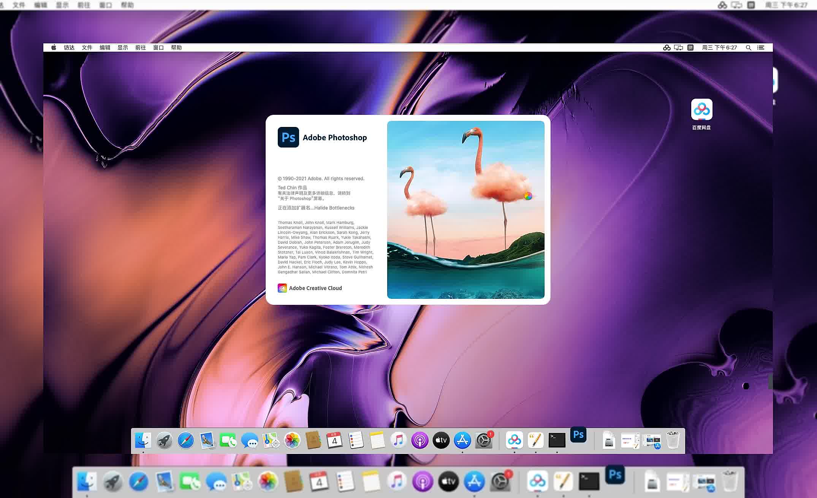
Task: Open Finder from the sharp dock
Action: 143,440
